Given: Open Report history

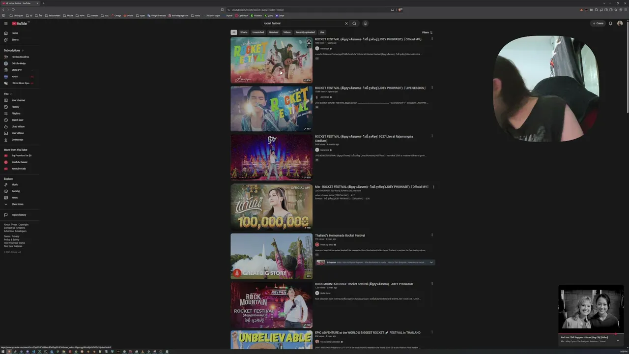Looking at the screenshot, I should (x=20, y=215).
